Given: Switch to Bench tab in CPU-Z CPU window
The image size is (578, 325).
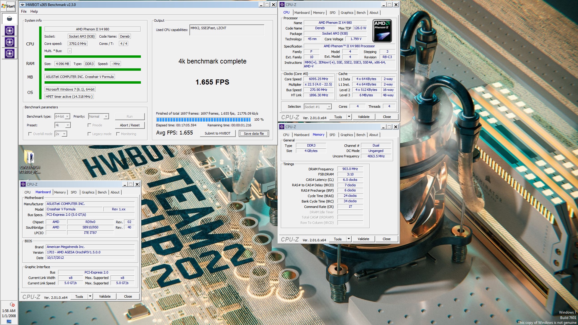Looking at the screenshot, I should coord(361,13).
